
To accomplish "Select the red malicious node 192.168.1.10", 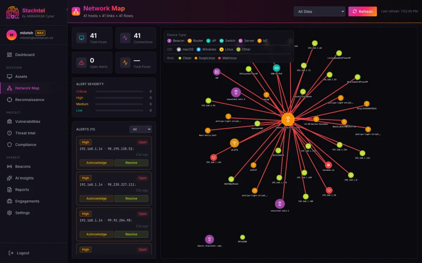I will click(x=329, y=190).
